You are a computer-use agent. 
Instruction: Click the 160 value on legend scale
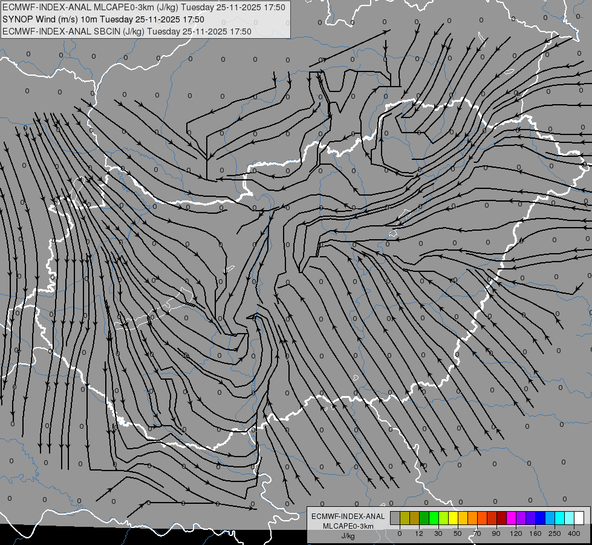click(x=535, y=533)
